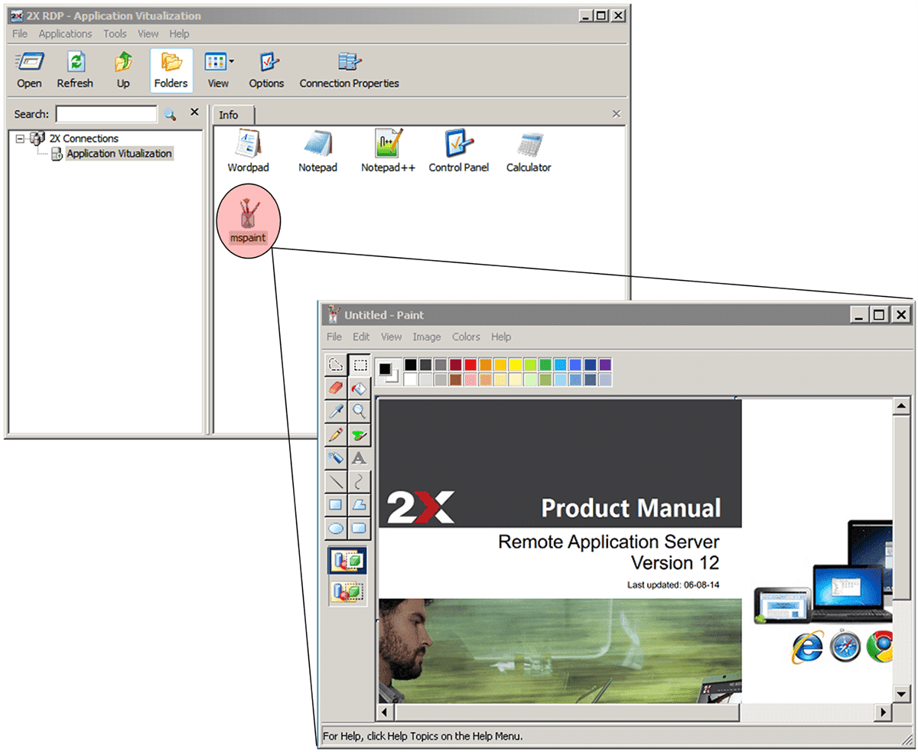
Task: Open the File menu in Paint
Action: pos(334,337)
